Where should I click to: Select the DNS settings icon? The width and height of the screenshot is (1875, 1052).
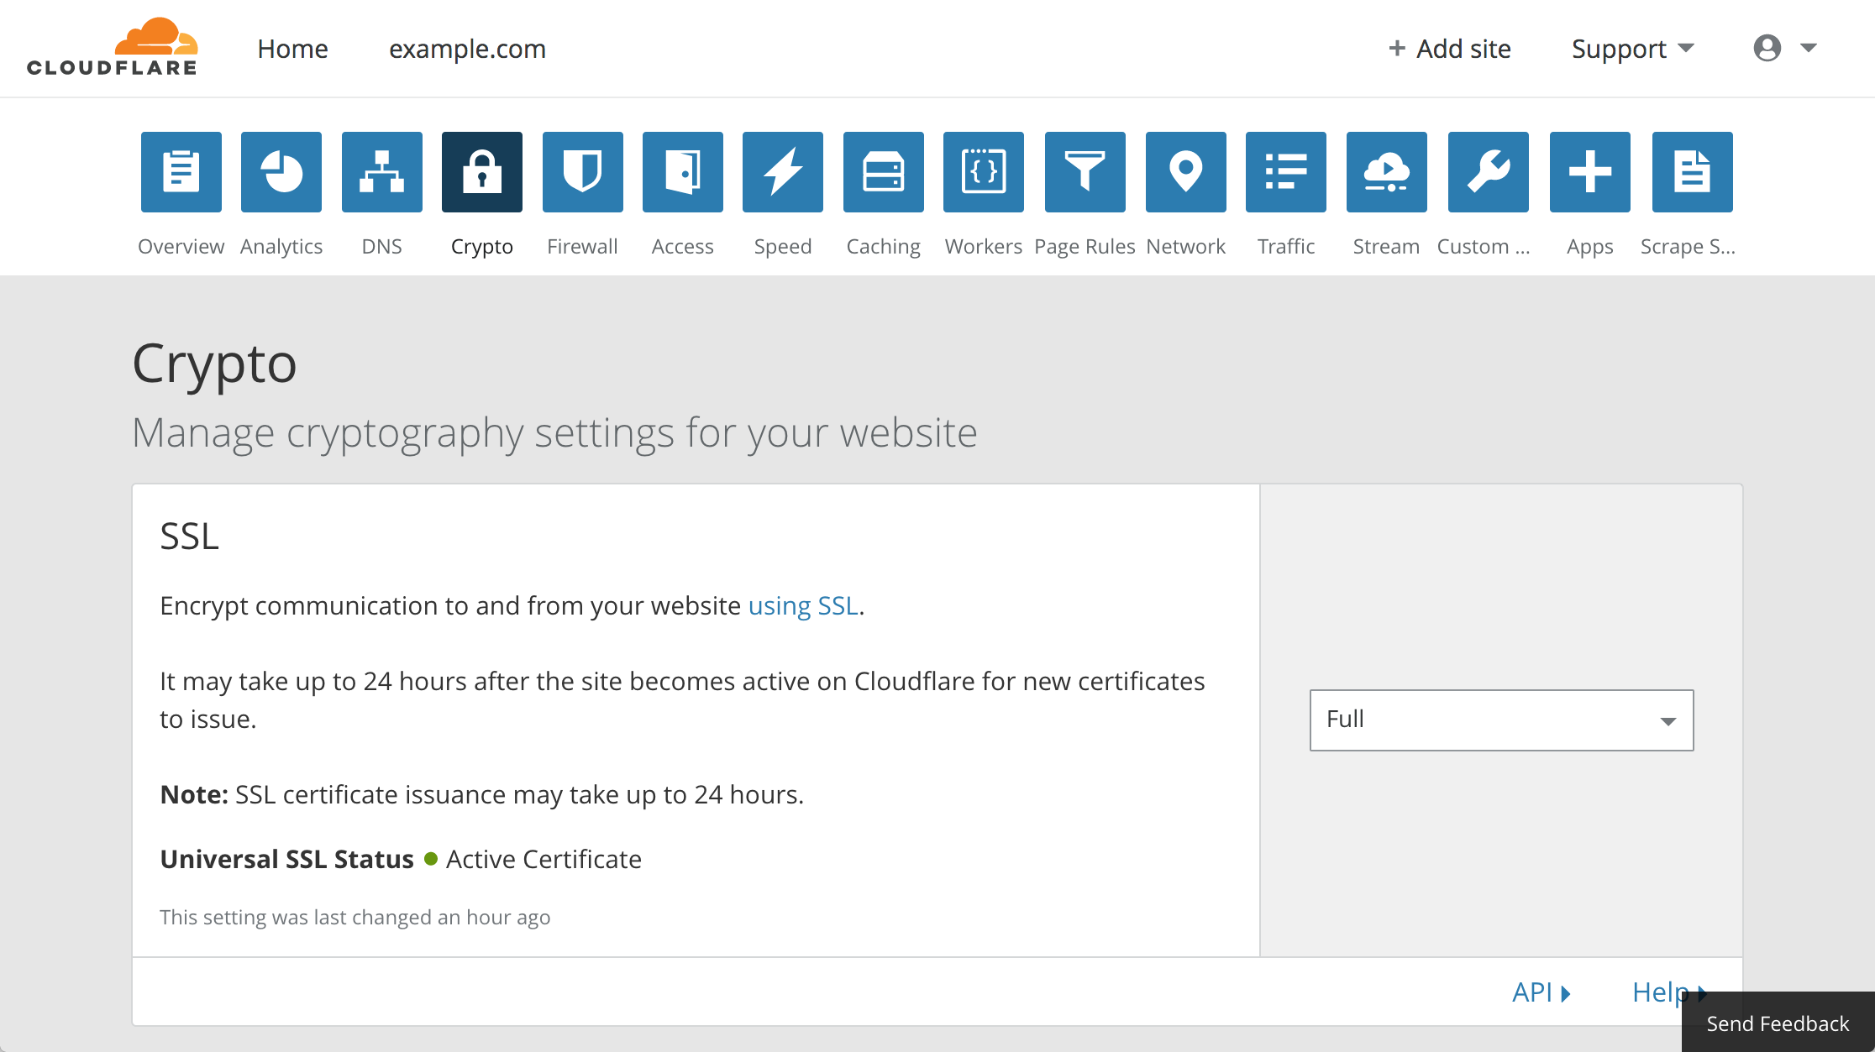point(381,171)
